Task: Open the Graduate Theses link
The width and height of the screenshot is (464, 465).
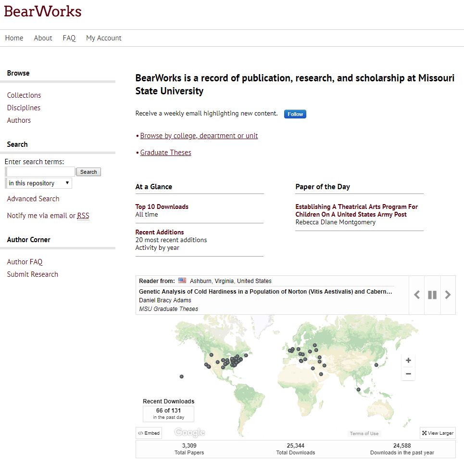Action: 166,153
